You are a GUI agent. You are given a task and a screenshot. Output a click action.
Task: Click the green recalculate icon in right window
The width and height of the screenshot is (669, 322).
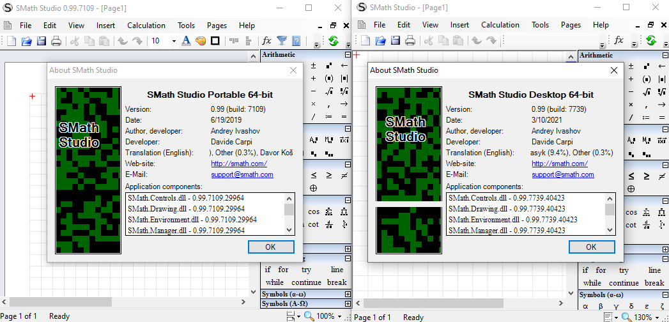click(650, 41)
